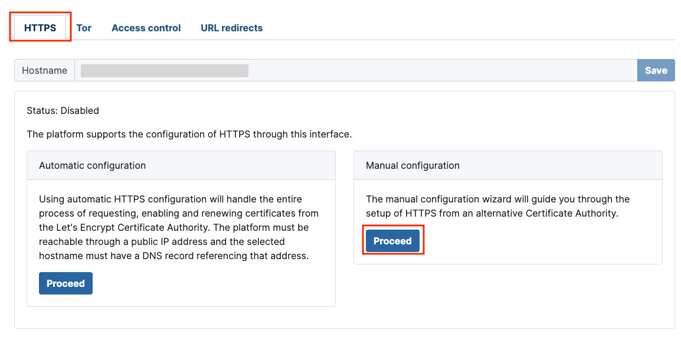
Task: Proceed with automatic HTTPS configuration
Action: click(66, 283)
